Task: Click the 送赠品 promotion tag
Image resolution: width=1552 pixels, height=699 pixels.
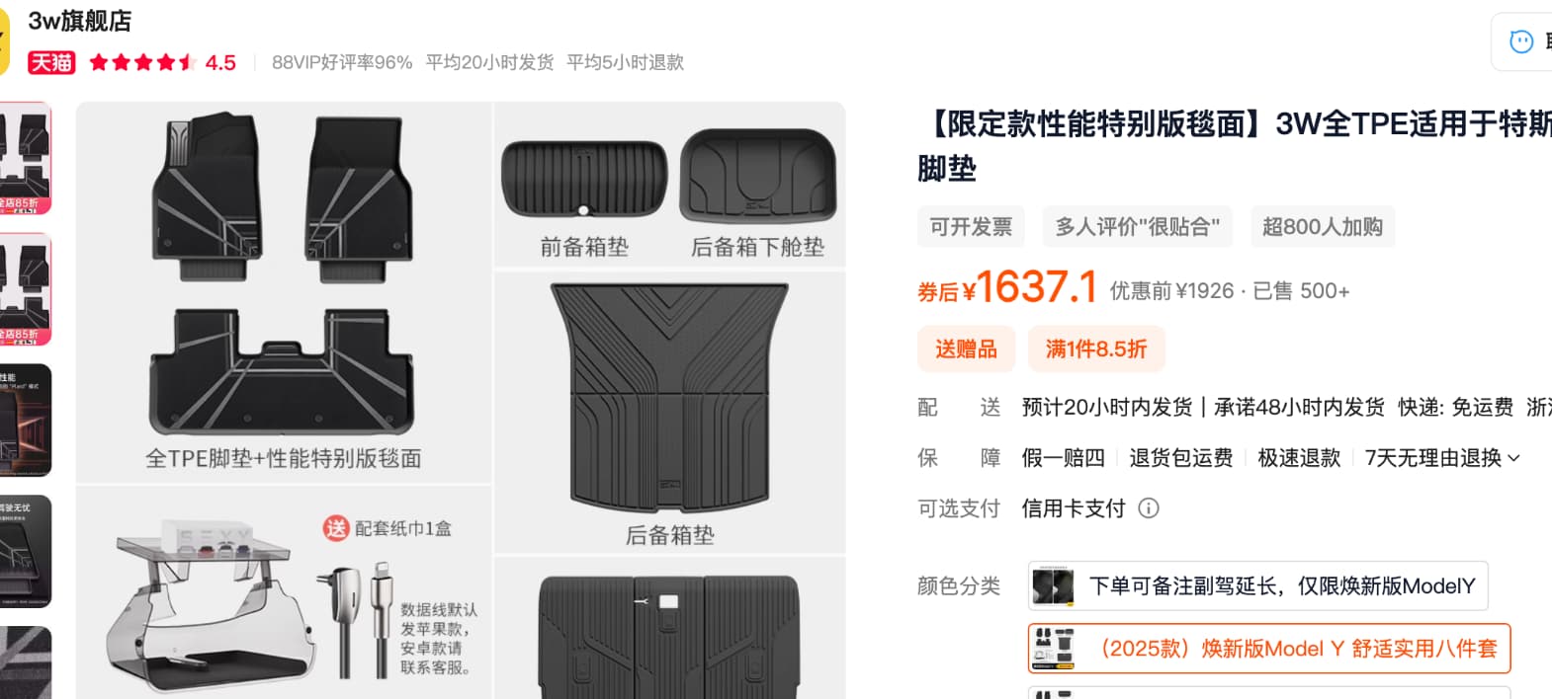Action: 967,349
